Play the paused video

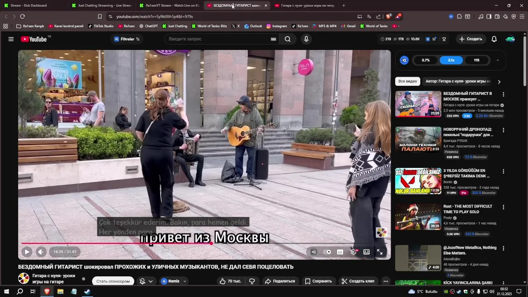coord(27,252)
